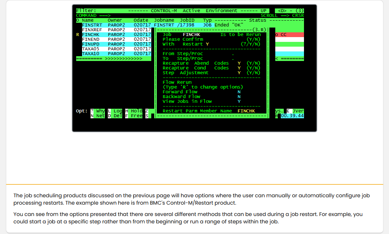Click the 00.39.44 time display
Screen dimensions: 389x234
(x=292, y=116)
